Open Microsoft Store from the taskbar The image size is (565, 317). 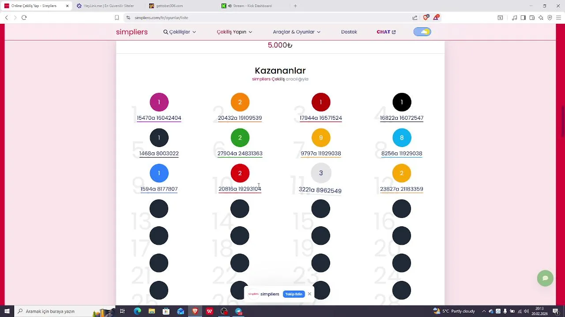(166, 311)
